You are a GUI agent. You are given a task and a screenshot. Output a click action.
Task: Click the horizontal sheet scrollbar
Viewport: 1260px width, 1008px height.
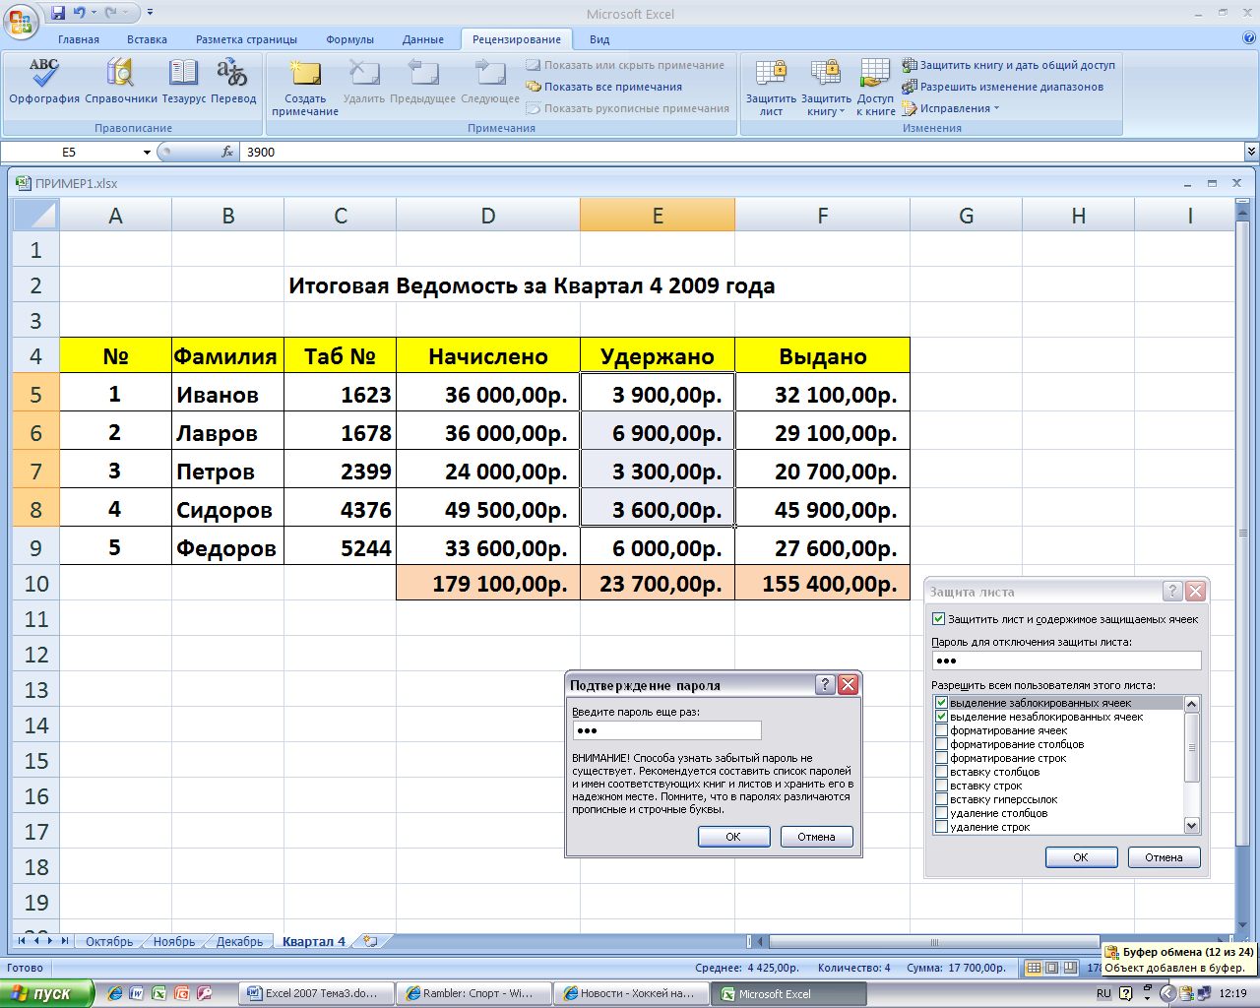click(x=933, y=941)
